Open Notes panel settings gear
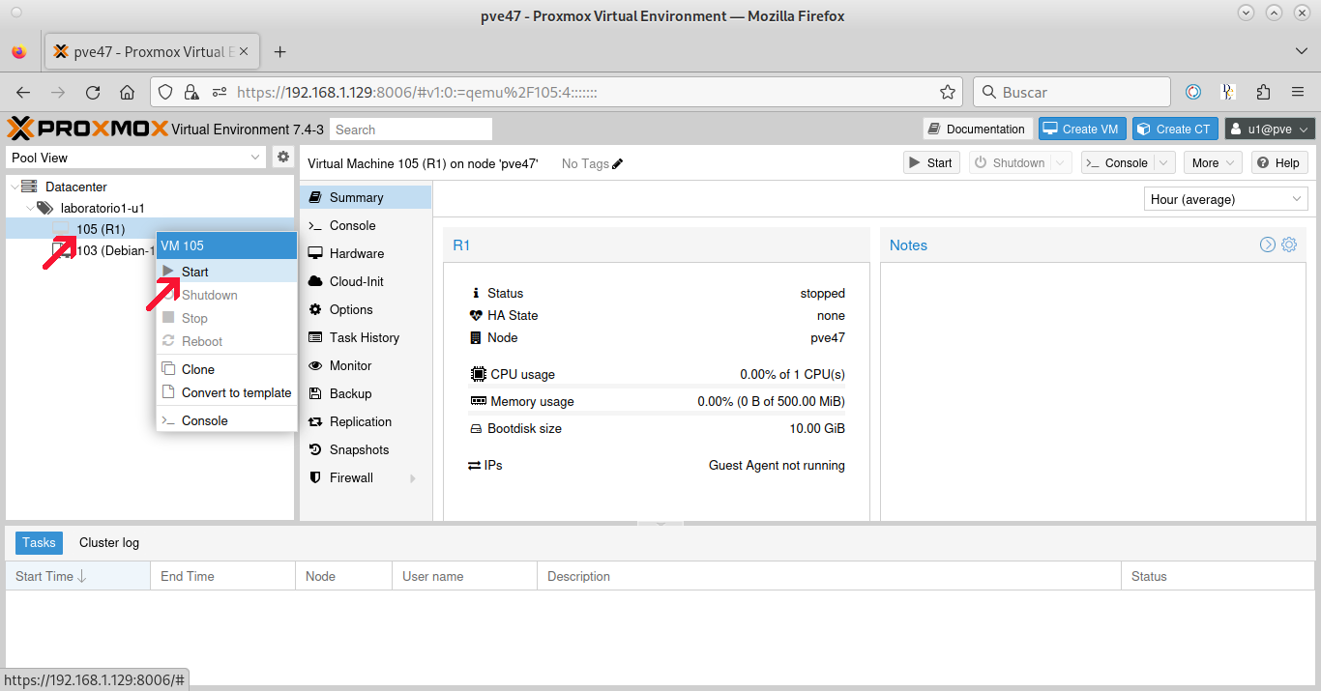Image resolution: width=1321 pixels, height=691 pixels. click(x=1289, y=245)
